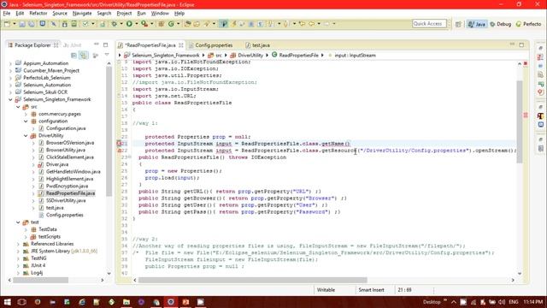This screenshot has width=547, height=308.
Task: Collapse the Selenium_Singleton_Framework project
Action: point(10,99)
